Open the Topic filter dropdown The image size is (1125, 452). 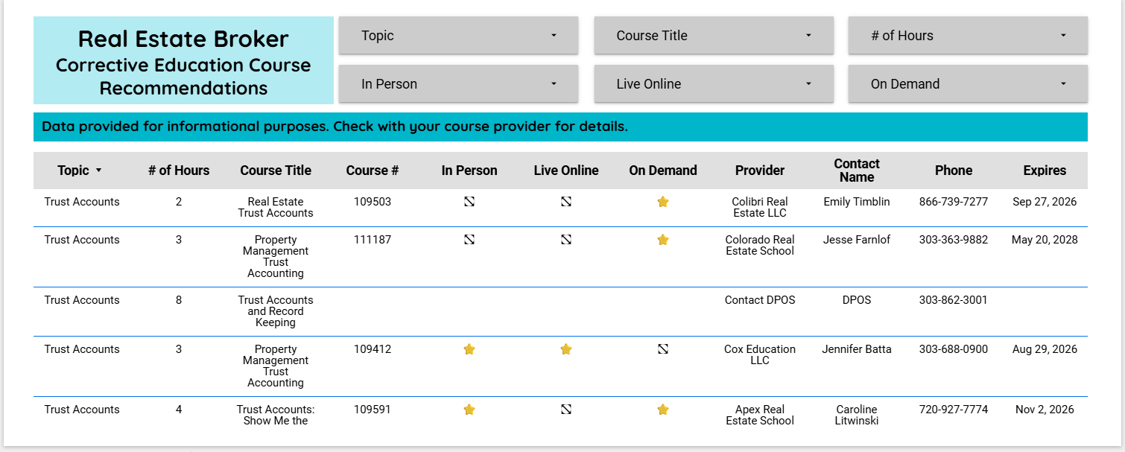point(458,36)
